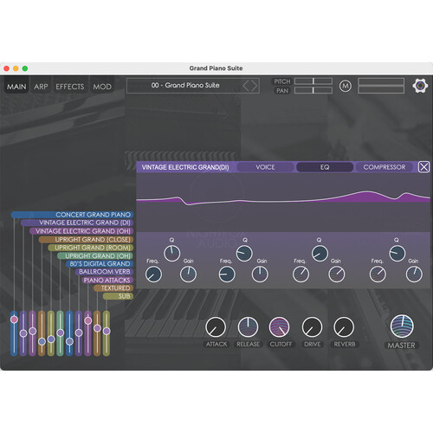Screen dimensions: 433x433
Task: Click the Release knob
Action: tap(248, 327)
